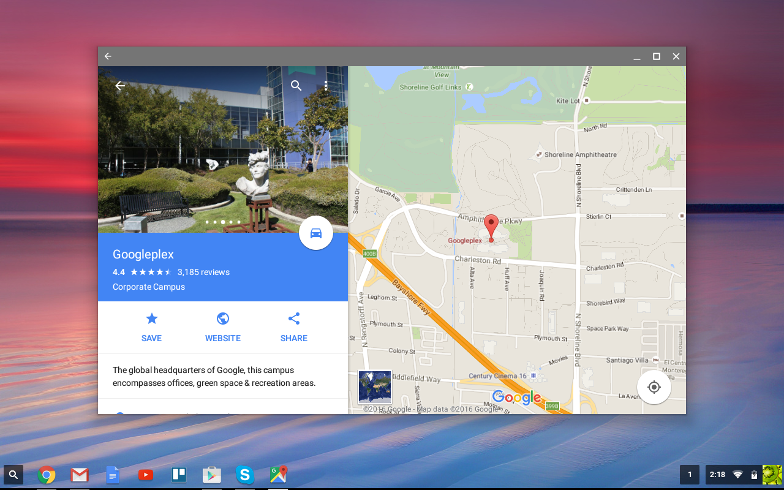Click the Charleston Rd label near the pin
Viewport: 784px width, 490px height.
point(478,260)
